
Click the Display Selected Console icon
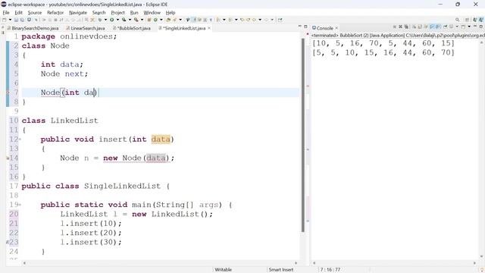pyautogui.click(x=451, y=27)
